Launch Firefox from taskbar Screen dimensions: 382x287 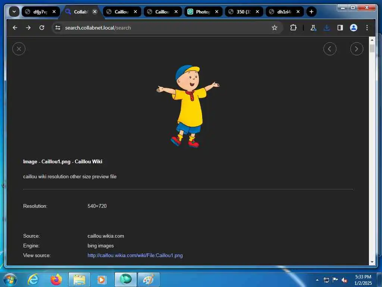click(56, 280)
